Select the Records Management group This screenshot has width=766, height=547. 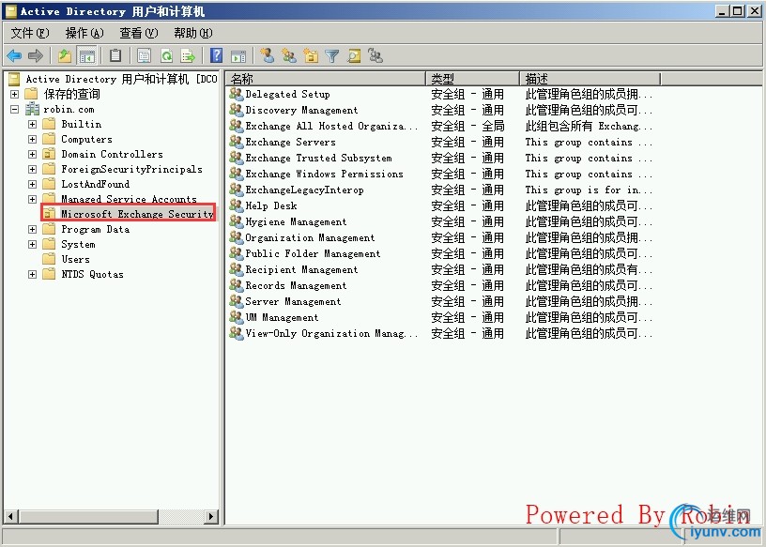(296, 285)
